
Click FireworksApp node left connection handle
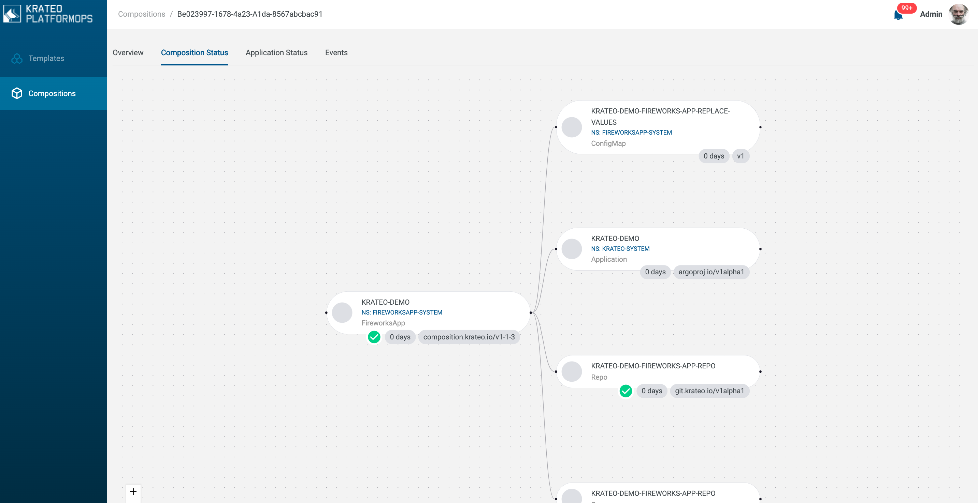click(x=326, y=313)
